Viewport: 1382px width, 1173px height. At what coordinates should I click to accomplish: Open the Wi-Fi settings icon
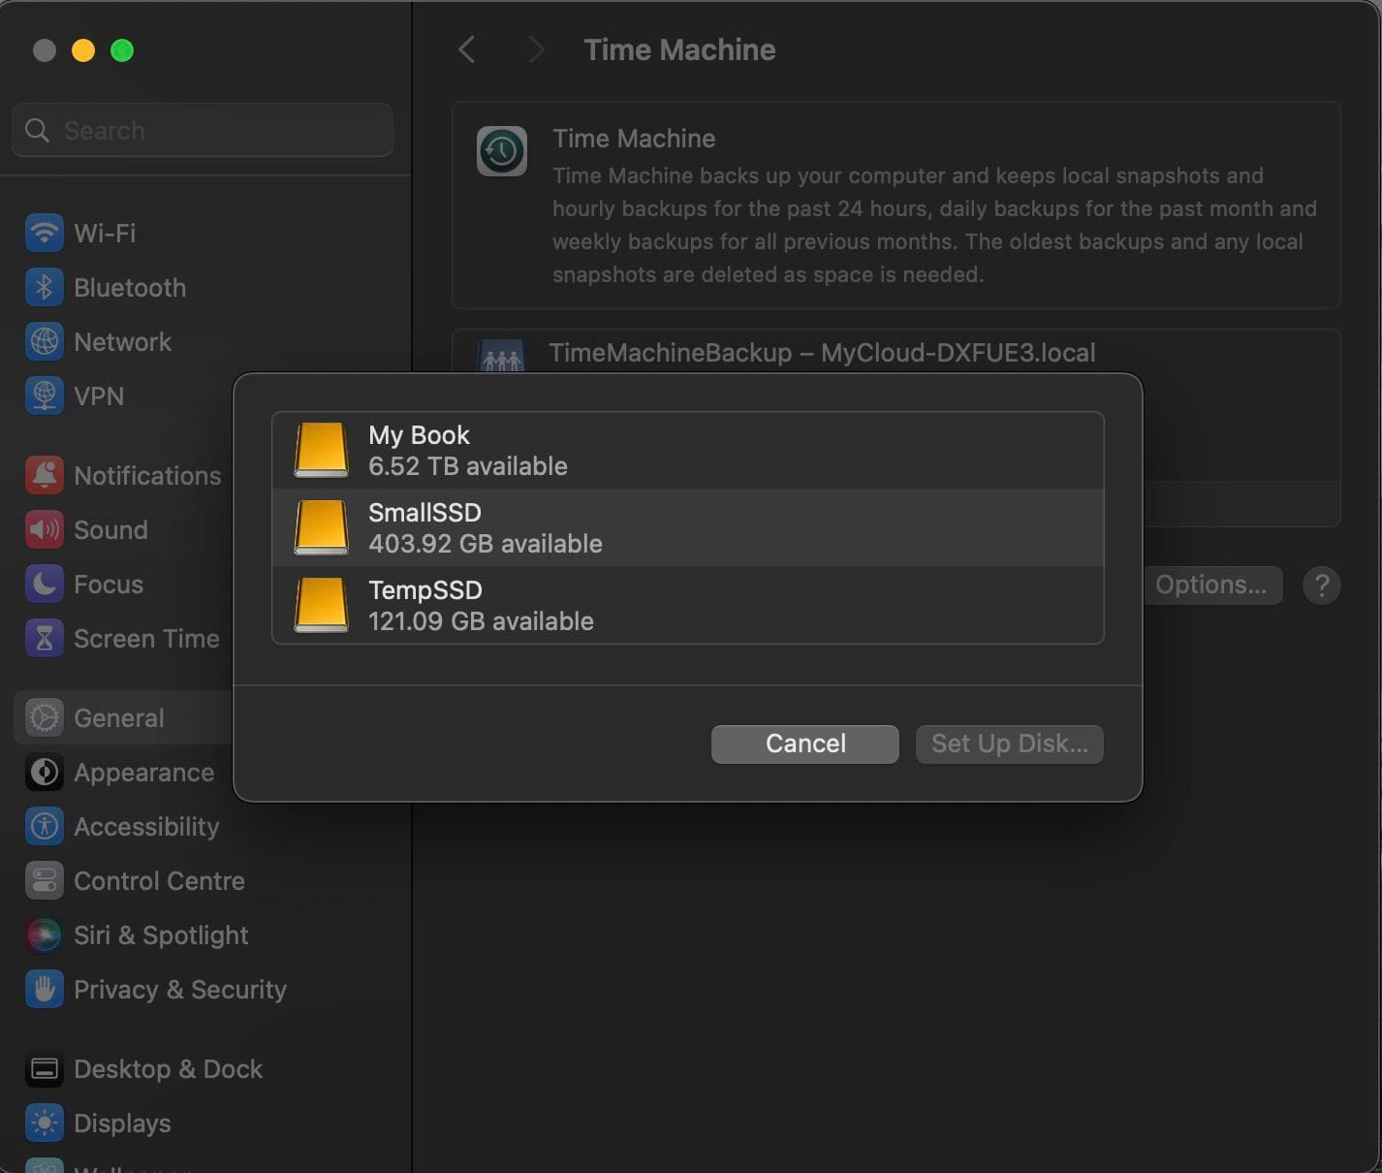point(44,233)
